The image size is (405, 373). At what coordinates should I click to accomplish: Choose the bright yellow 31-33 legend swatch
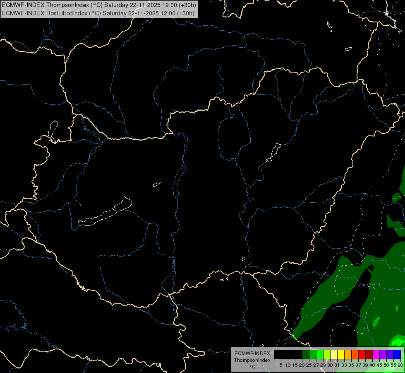[341, 354]
